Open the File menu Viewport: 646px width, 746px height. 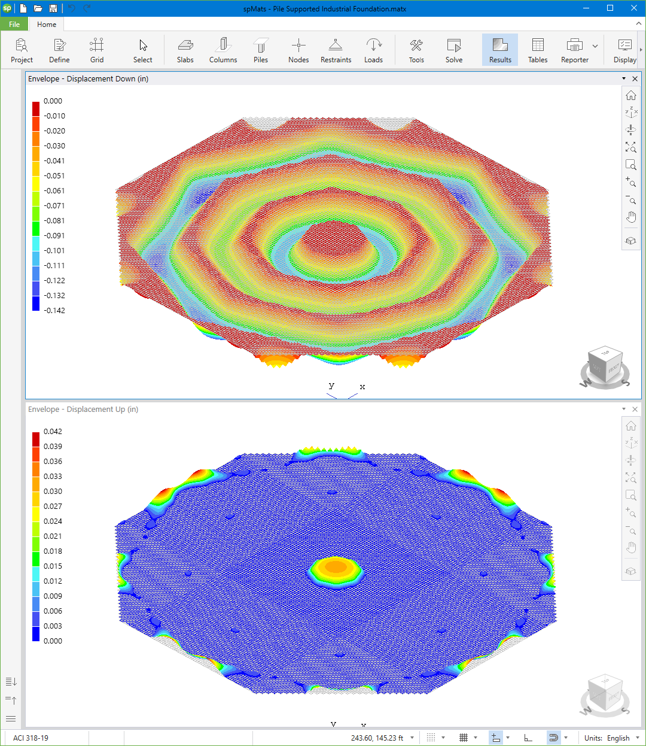[x=13, y=24]
